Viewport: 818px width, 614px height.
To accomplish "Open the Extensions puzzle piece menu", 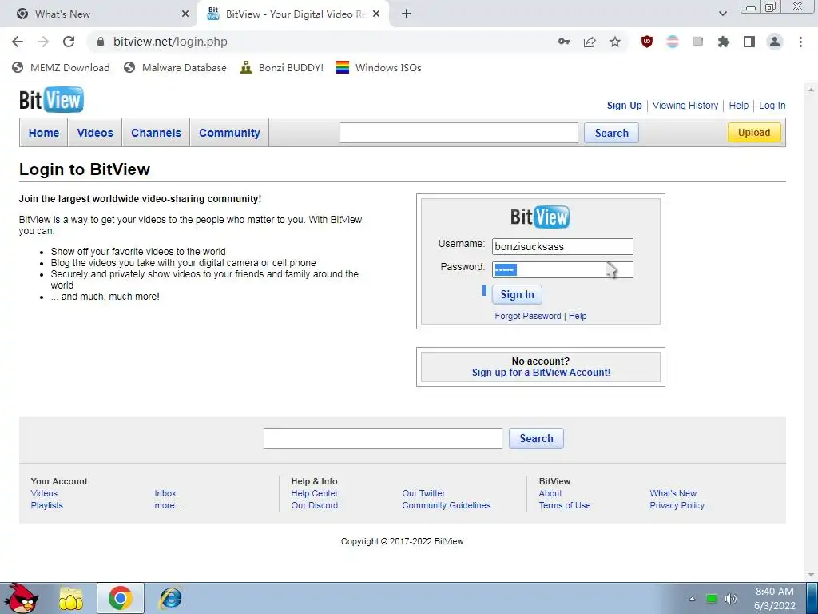I will pos(723,42).
